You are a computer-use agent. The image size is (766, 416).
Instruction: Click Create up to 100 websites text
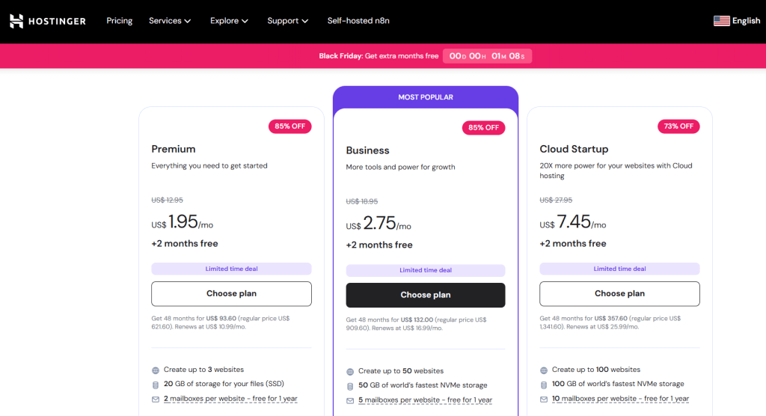[x=596, y=370]
